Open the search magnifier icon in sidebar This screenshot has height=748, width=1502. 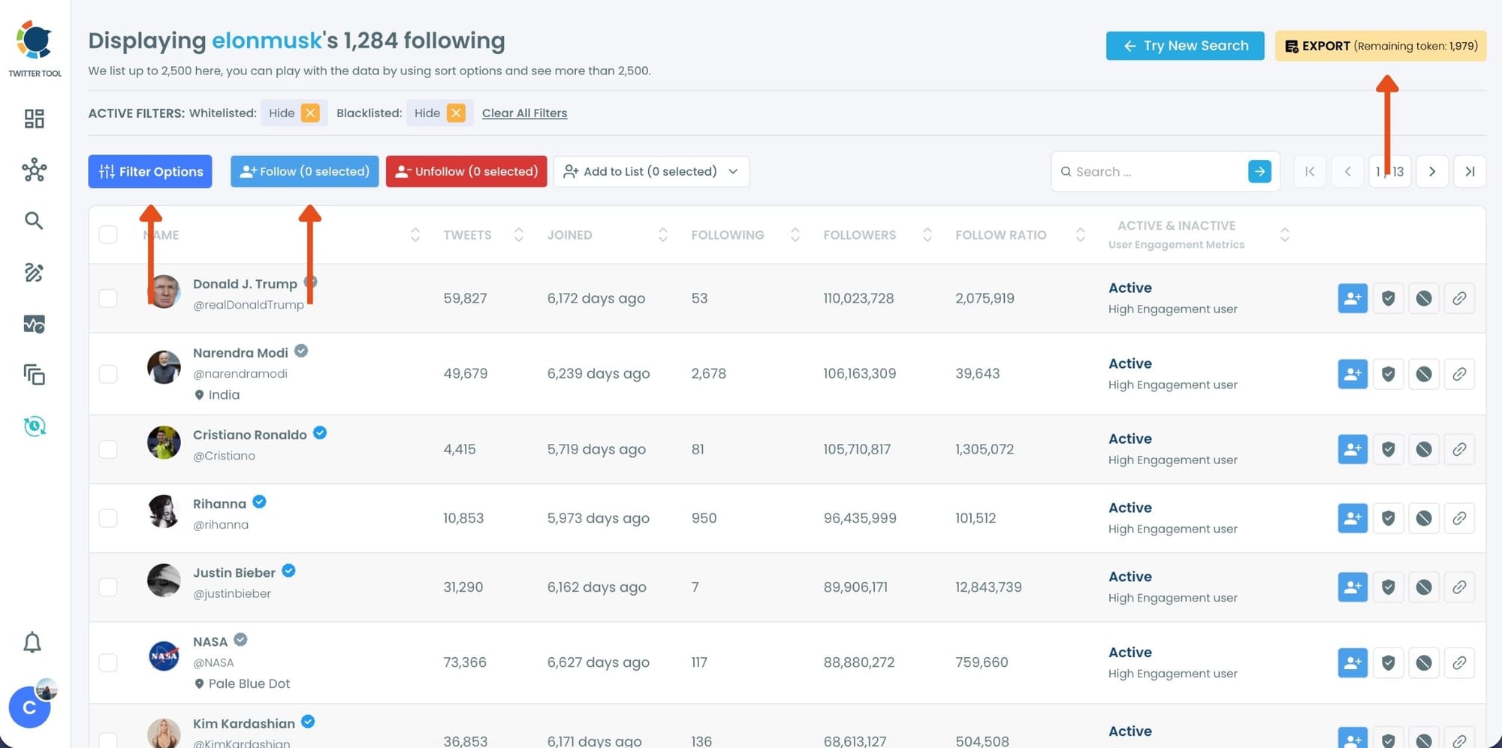point(34,220)
